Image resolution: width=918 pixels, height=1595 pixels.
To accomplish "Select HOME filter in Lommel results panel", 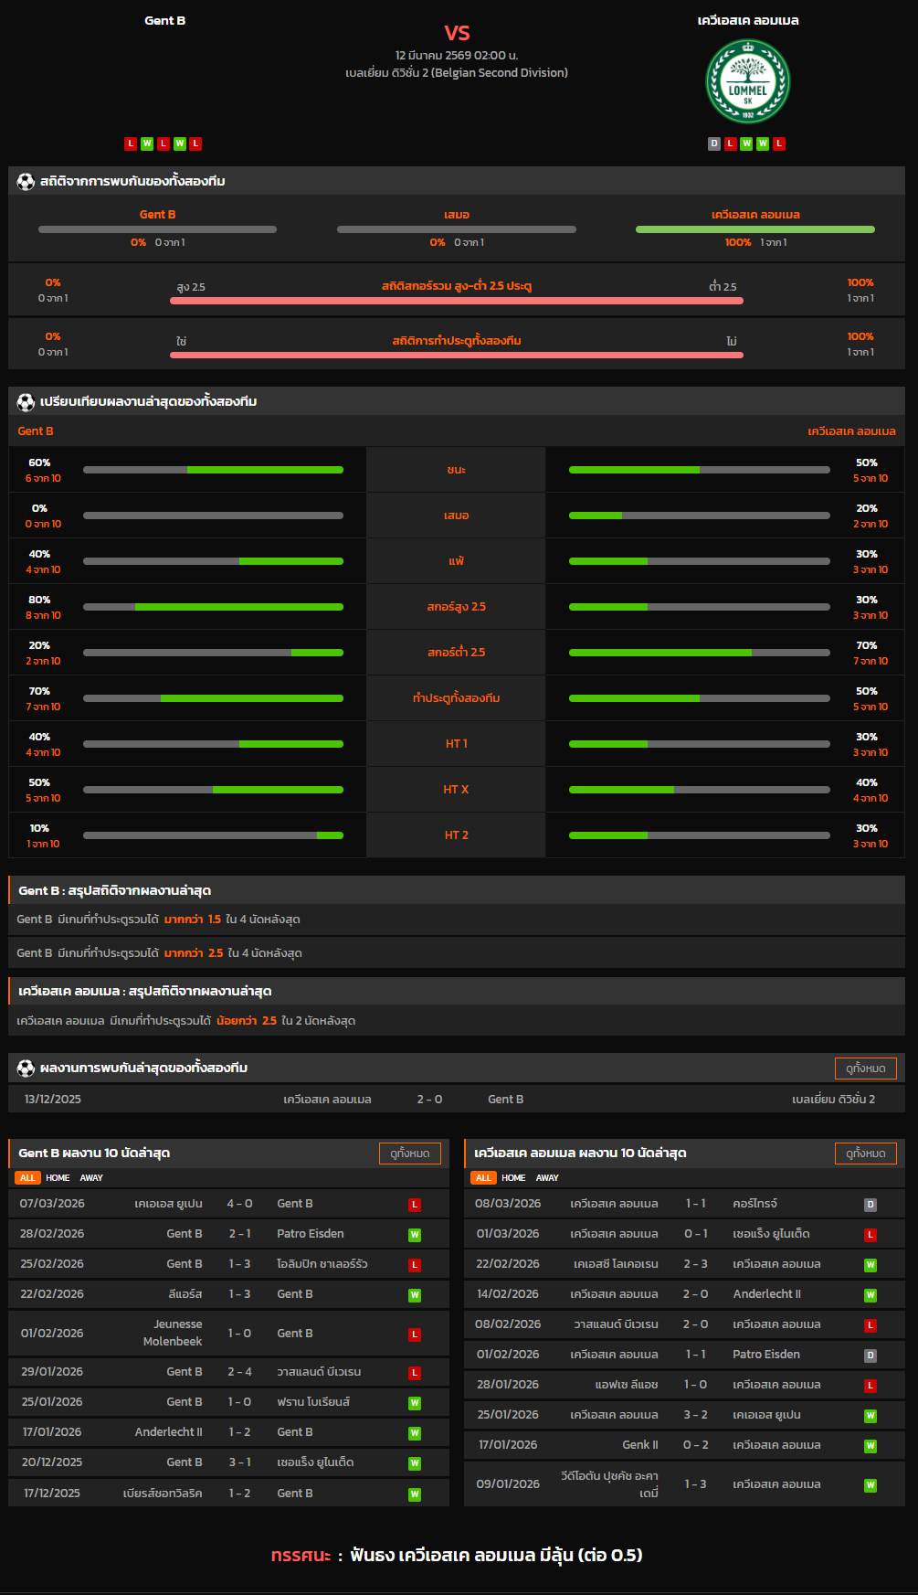I will click(x=513, y=1178).
